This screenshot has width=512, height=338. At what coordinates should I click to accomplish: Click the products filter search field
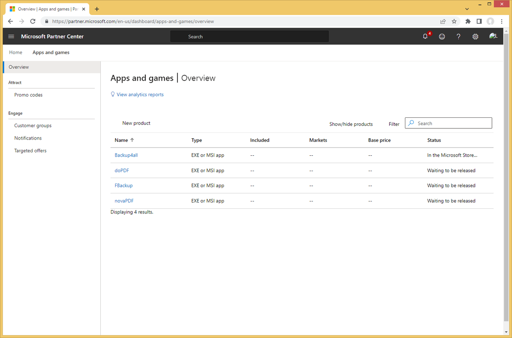click(448, 123)
